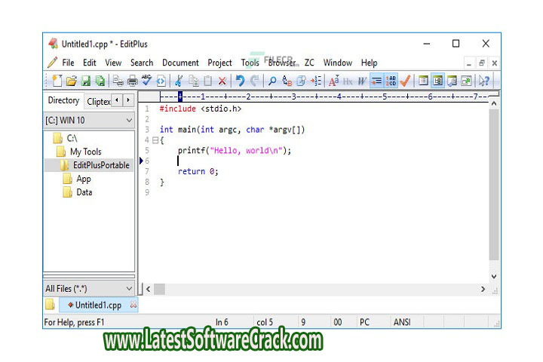Open the Document menu
The height and width of the screenshot is (362, 543).
pos(180,63)
